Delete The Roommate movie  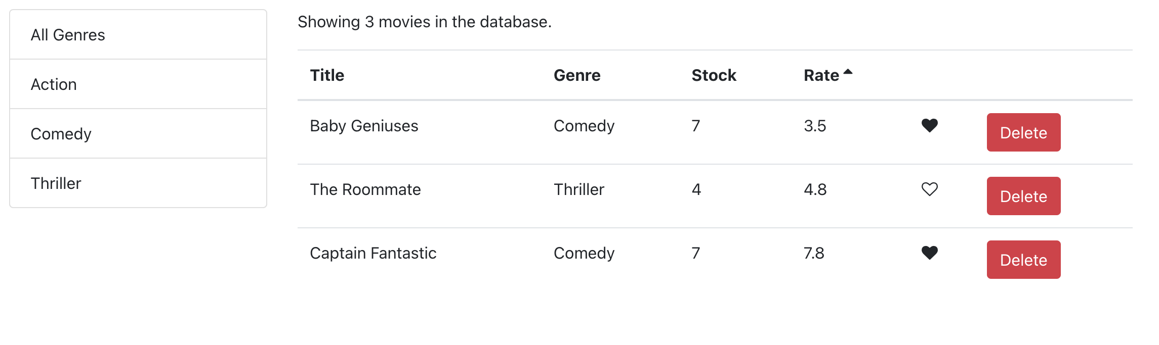(x=1023, y=196)
